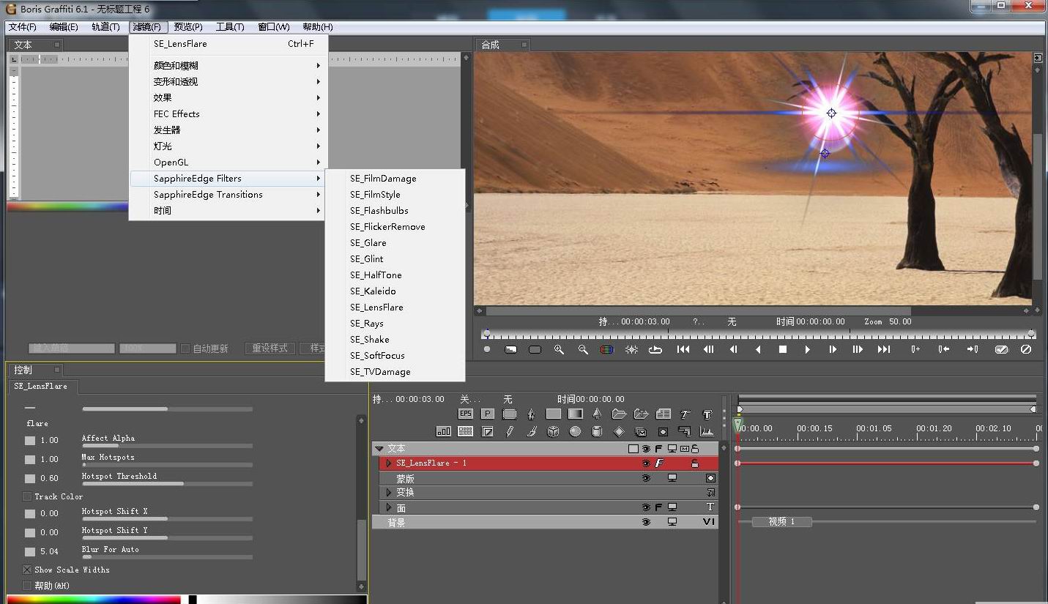Image resolution: width=1048 pixels, height=604 pixels.
Task: Expand the SE_LensFlare - 1 track
Action: click(x=389, y=463)
